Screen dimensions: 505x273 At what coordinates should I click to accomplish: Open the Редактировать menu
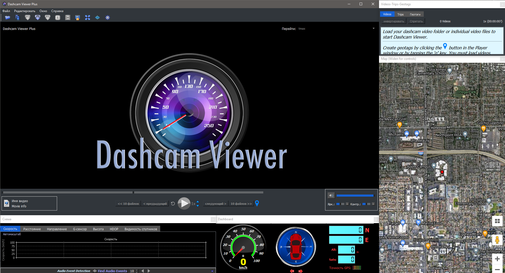pos(25,11)
